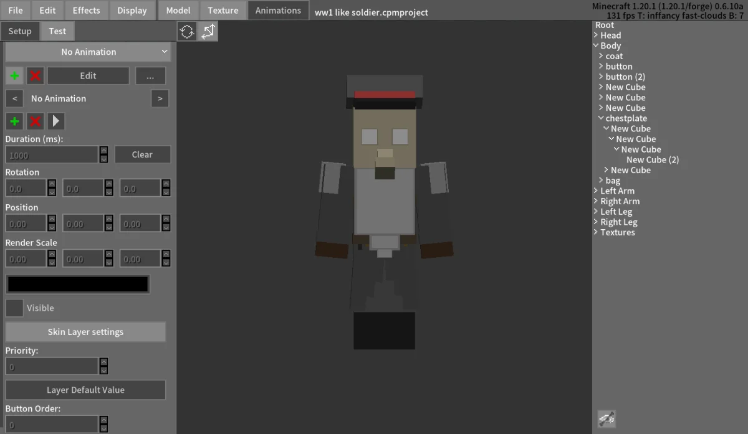Open the Edit menu
The image size is (748, 434).
click(47, 10)
